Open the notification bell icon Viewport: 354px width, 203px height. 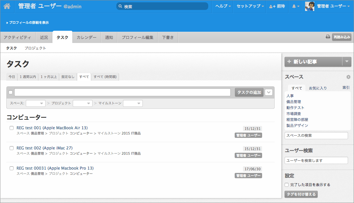294,6
